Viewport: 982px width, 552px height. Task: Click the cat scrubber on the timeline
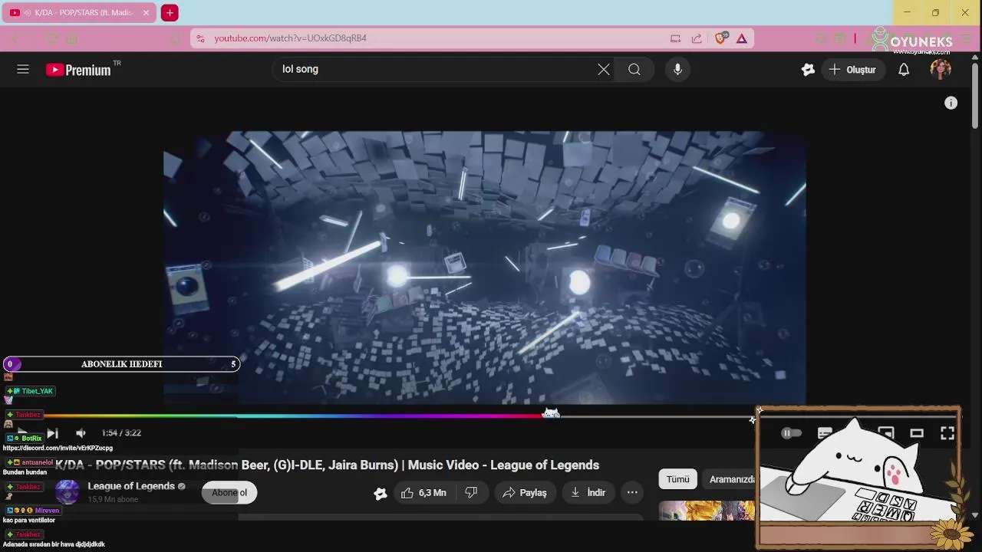(x=551, y=414)
